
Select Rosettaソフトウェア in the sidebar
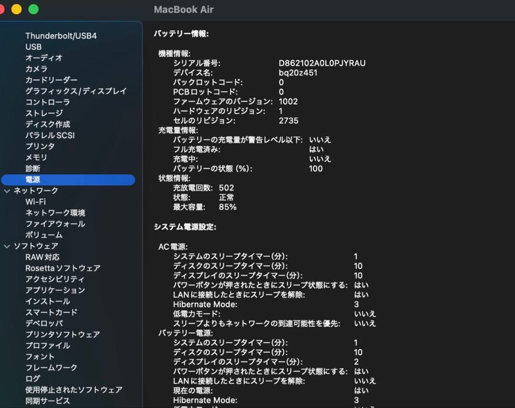pyautogui.click(x=63, y=268)
